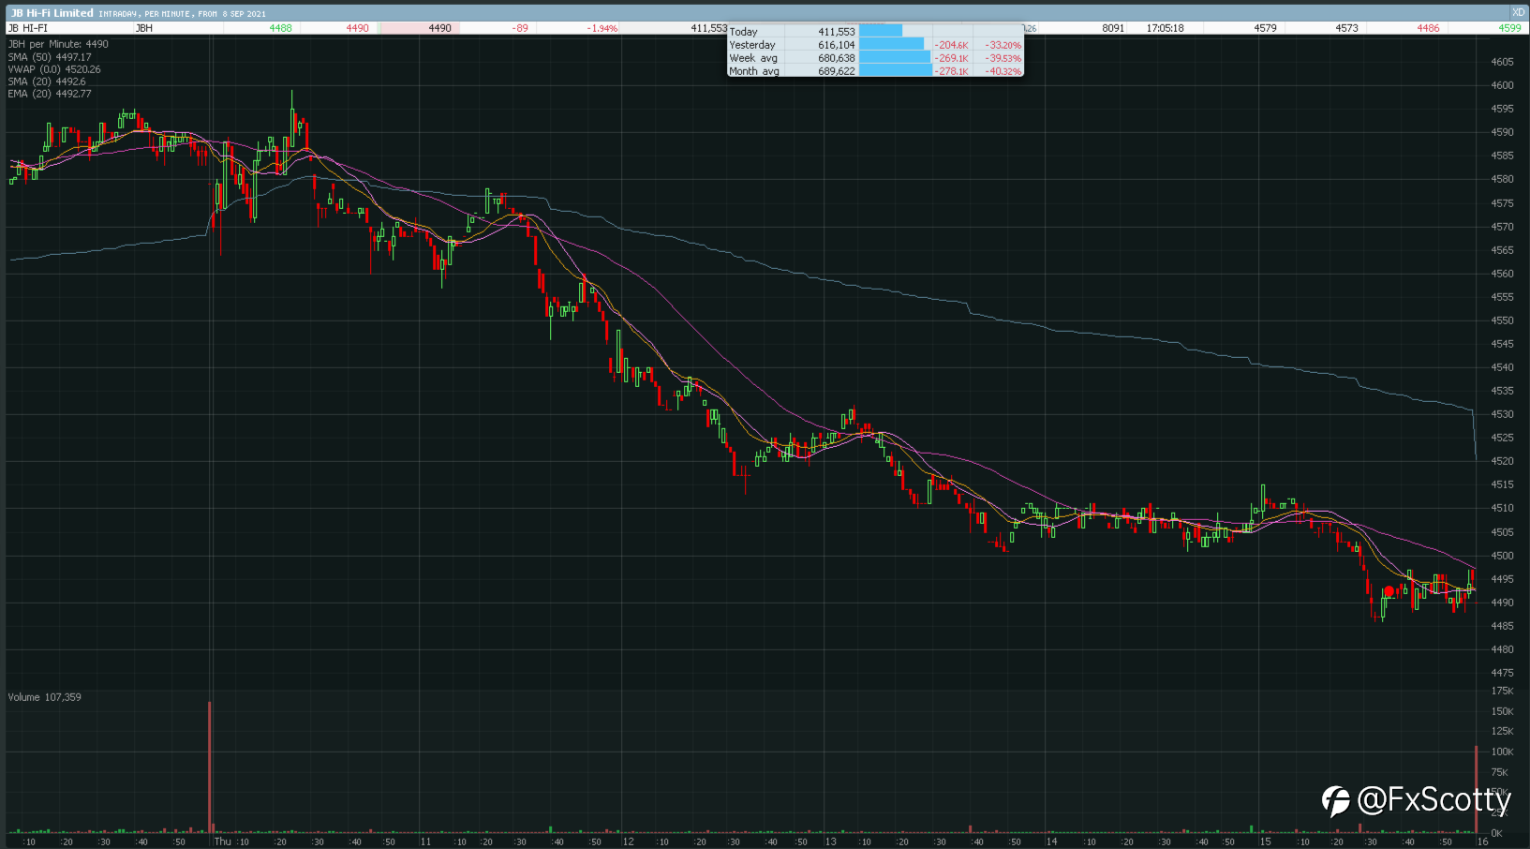Click the JBH per Minute legend entry

click(x=58, y=44)
